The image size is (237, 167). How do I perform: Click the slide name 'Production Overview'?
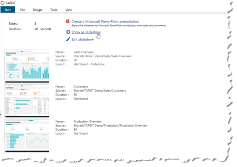pos(87,121)
